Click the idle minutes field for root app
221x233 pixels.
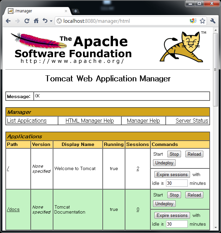pyautogui.click(x=177, y=183)
